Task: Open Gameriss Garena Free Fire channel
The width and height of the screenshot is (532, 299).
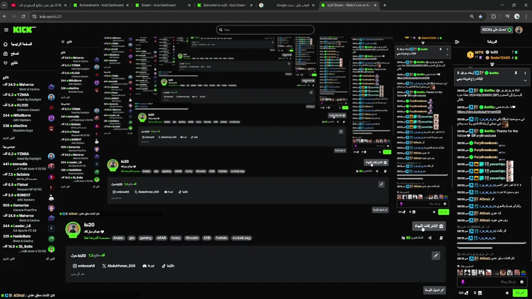Action: [28, 207]
